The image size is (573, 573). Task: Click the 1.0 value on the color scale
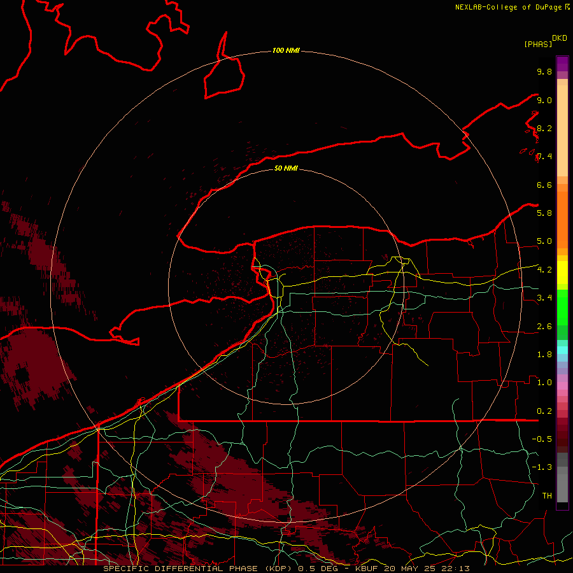coord(544,383)
